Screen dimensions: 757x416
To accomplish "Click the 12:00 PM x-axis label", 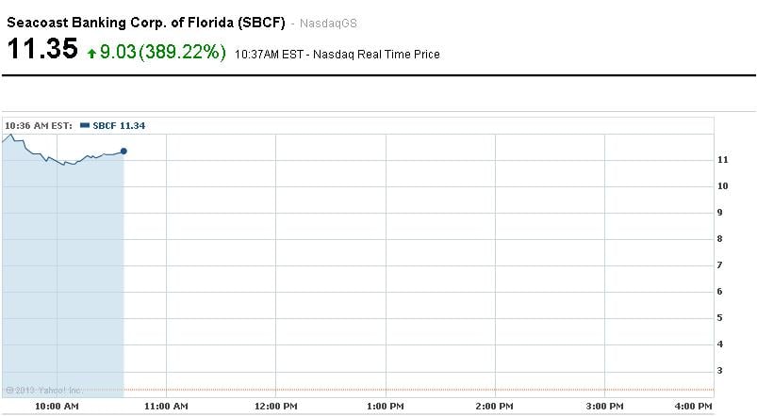I will pos(274,406).
